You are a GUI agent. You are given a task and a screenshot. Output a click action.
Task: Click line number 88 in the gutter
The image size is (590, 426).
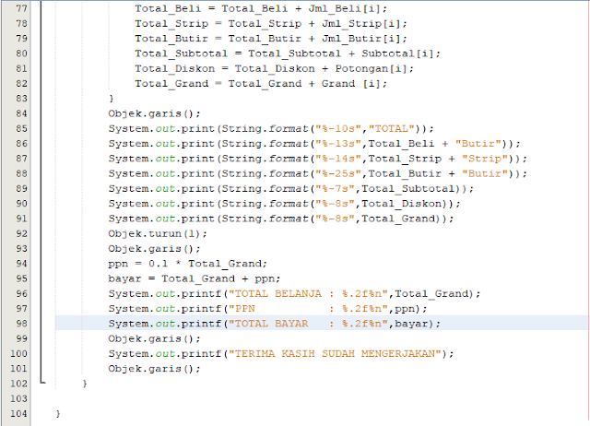21,173
